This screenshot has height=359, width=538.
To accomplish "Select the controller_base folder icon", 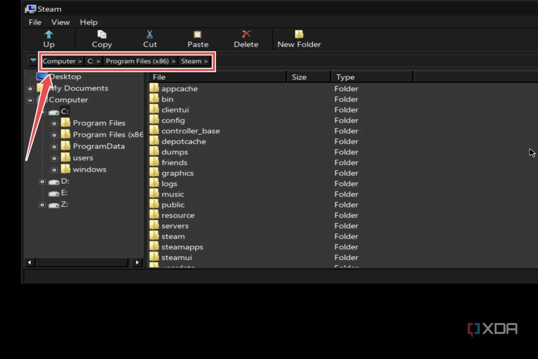I will tap(154, 130).
